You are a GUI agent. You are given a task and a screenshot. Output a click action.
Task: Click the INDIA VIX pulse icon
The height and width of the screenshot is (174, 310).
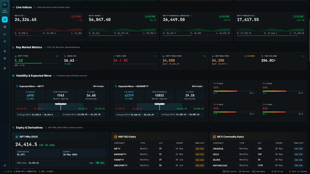pos(65,56)
